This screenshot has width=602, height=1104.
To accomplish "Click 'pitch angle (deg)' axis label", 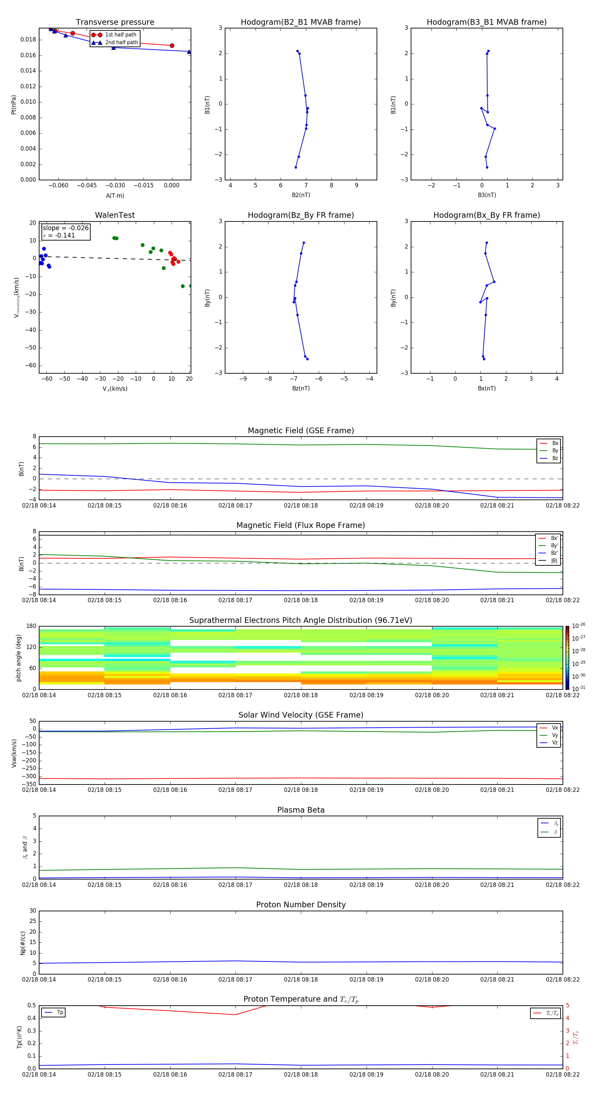I will coord(18,658).
